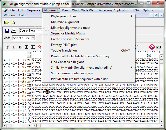Viewport: 166px width, 130px height.
Task: Open the Mode dropdown arrow
Action: (x=33, y=38)
